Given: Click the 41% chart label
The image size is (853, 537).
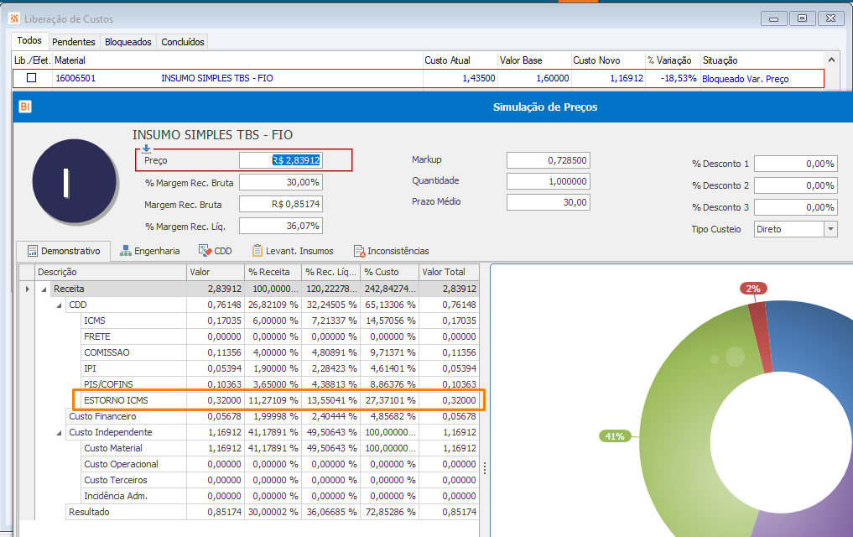Looking at the screenshot, I should click(x=615, y=436).
